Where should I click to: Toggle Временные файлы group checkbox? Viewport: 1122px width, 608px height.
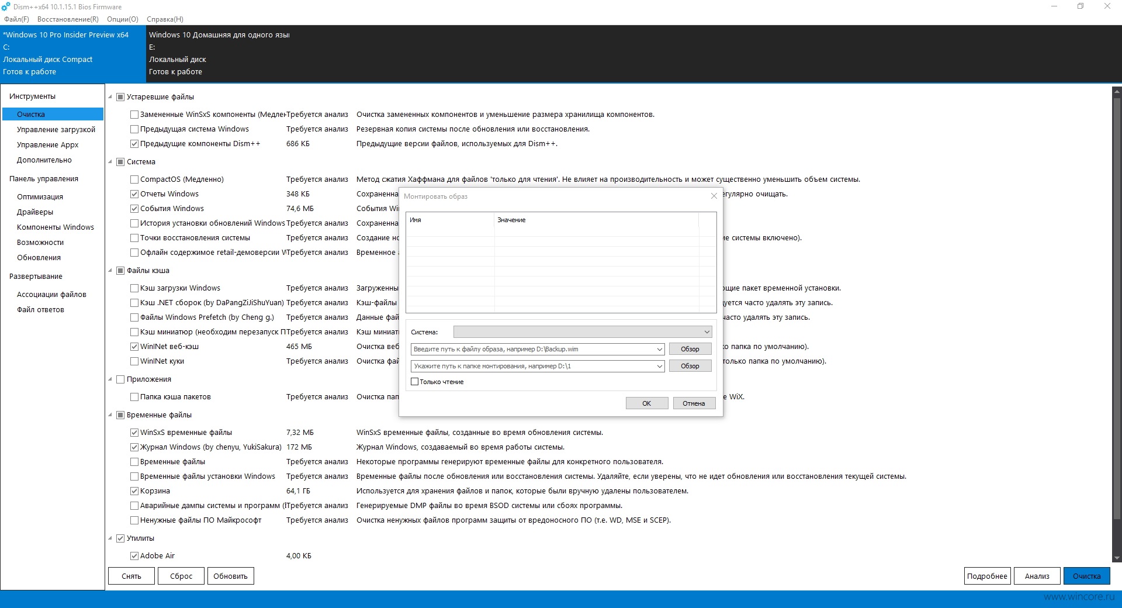tap(120, 415)
